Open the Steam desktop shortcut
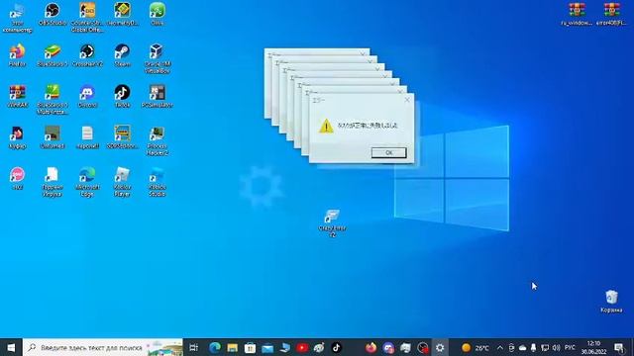 (122, 55)
